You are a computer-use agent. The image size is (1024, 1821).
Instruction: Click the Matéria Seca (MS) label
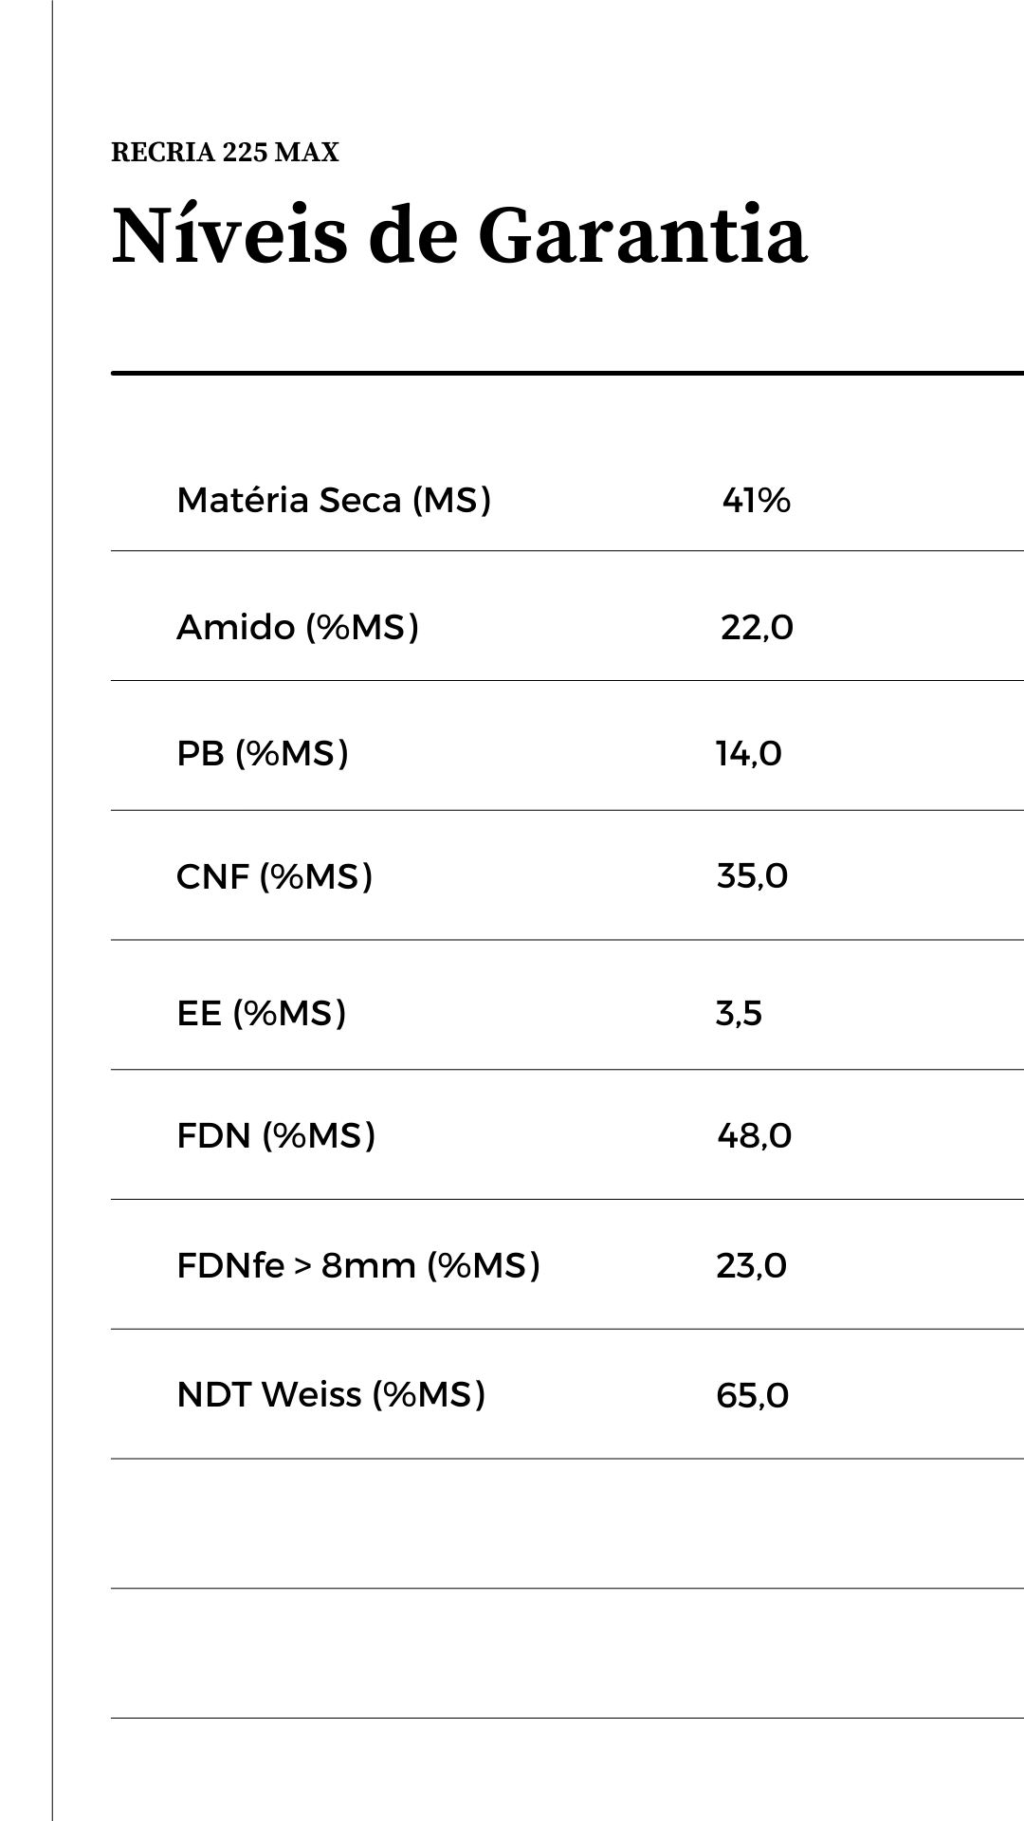pyautogui.click(x=334, y=500)
